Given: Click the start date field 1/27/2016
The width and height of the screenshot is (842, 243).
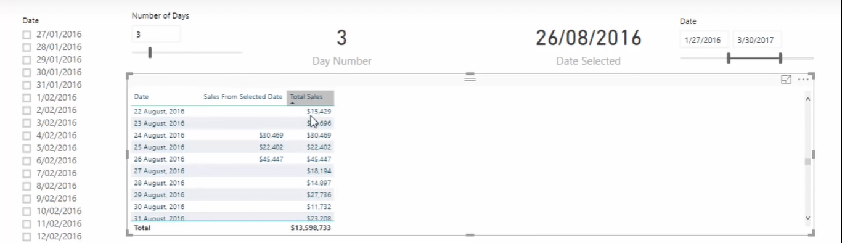Looking at the screenshot, I should click(x=705, y=40).
